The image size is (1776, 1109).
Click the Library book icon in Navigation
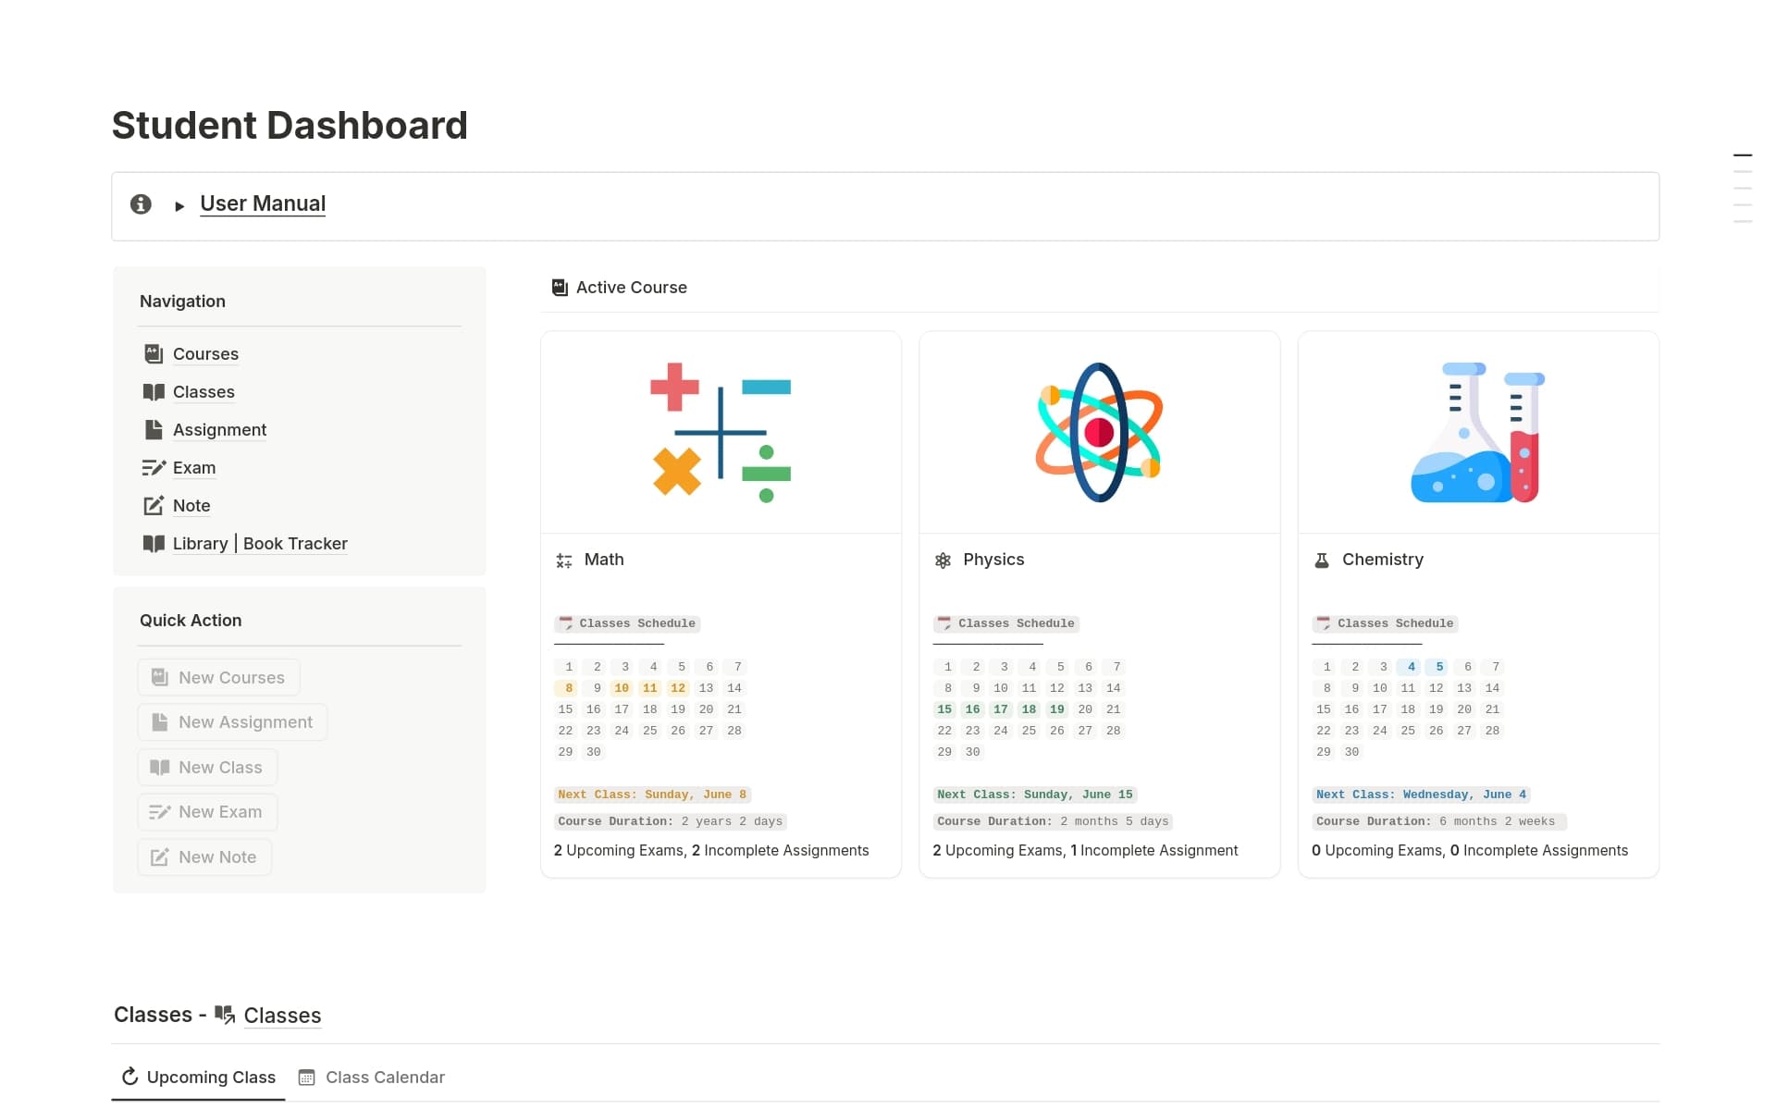coord(153,543)
